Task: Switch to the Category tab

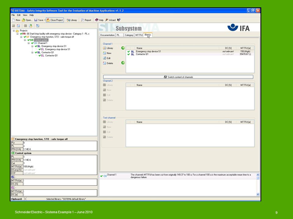Action: point(129,35)
